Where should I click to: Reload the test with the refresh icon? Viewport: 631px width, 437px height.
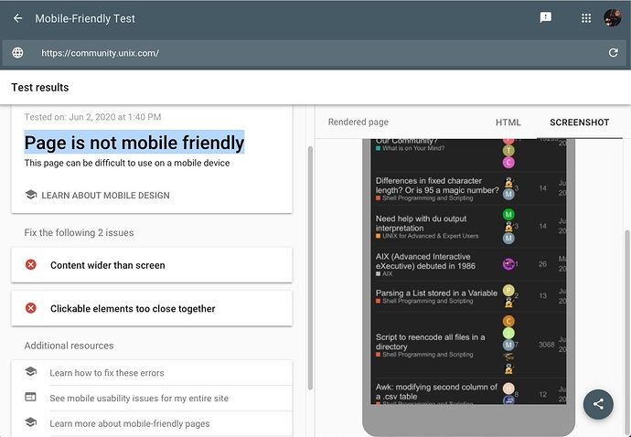point(613,53)
